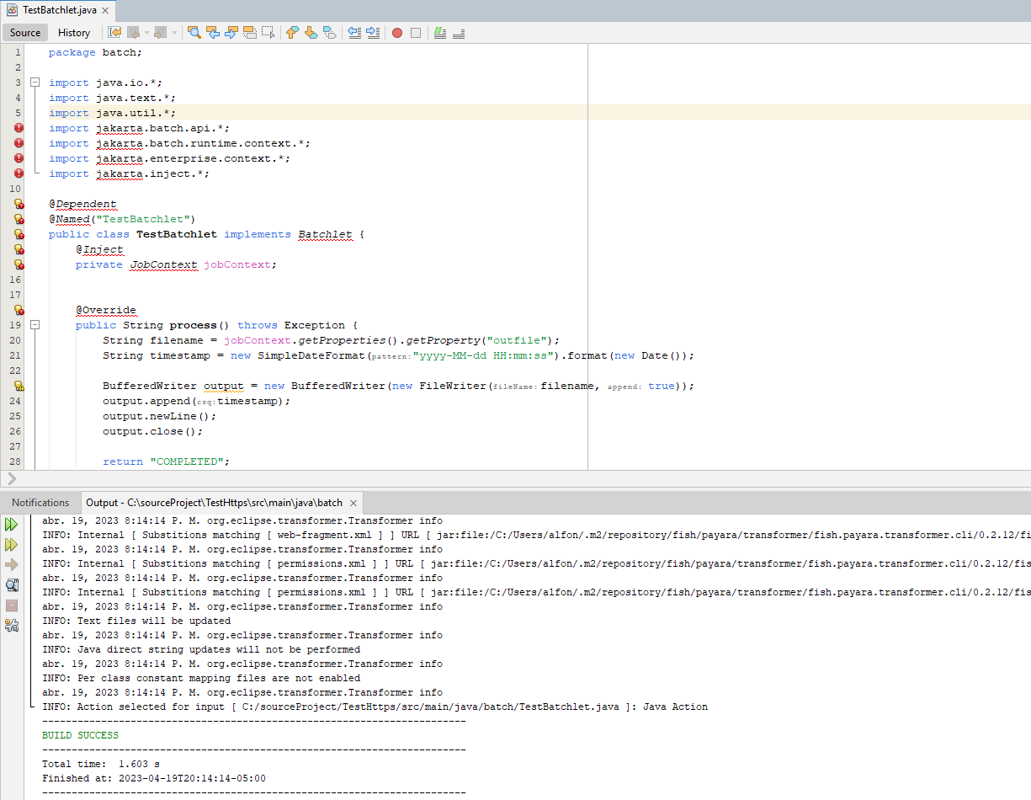Select the Last Edit Location icon
Screen dimensions: 1031x800
coord(114,32)
